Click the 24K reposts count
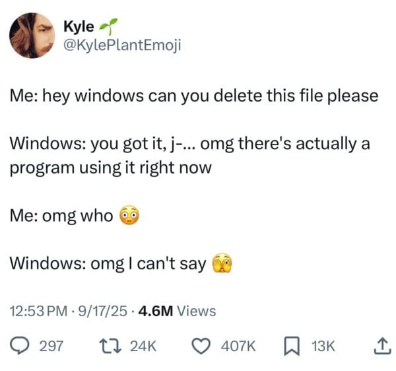This screenshot has height=371, width=396. [143, 346]
